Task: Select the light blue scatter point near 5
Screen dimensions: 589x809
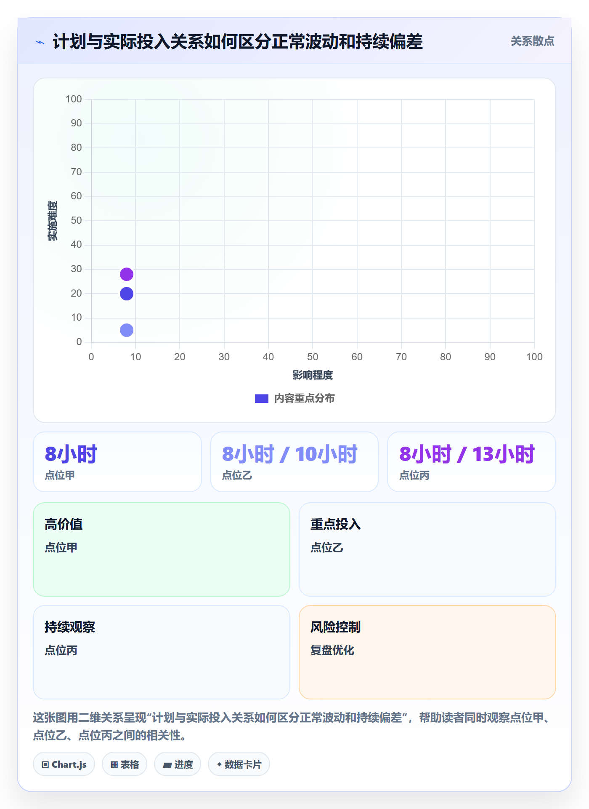Action: coord(127,330)
